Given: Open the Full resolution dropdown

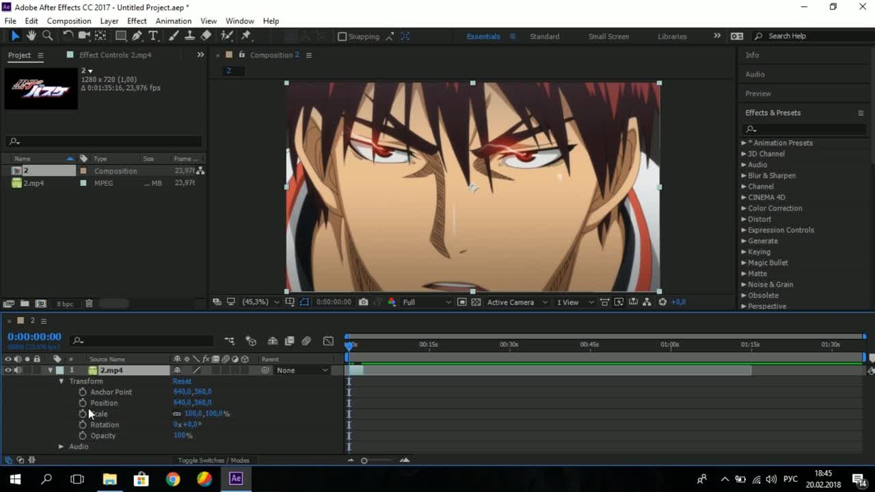Looking at the screenshot, I should pyautogui.click(x=427, y=302).
